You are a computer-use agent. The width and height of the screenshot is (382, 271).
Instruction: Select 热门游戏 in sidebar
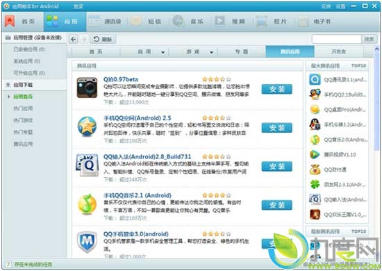click(23, 120)
